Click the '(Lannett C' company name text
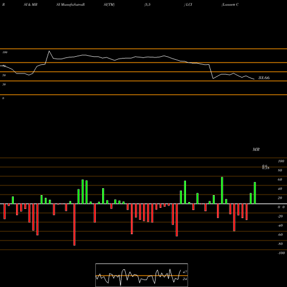This screenshot has width=287, height=287. (x=230, y=5)
